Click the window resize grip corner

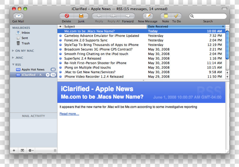click(227, 151)
